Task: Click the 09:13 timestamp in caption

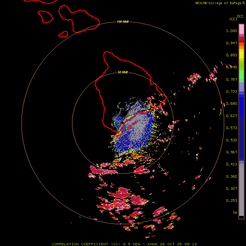Action: (x=191, y=244)
